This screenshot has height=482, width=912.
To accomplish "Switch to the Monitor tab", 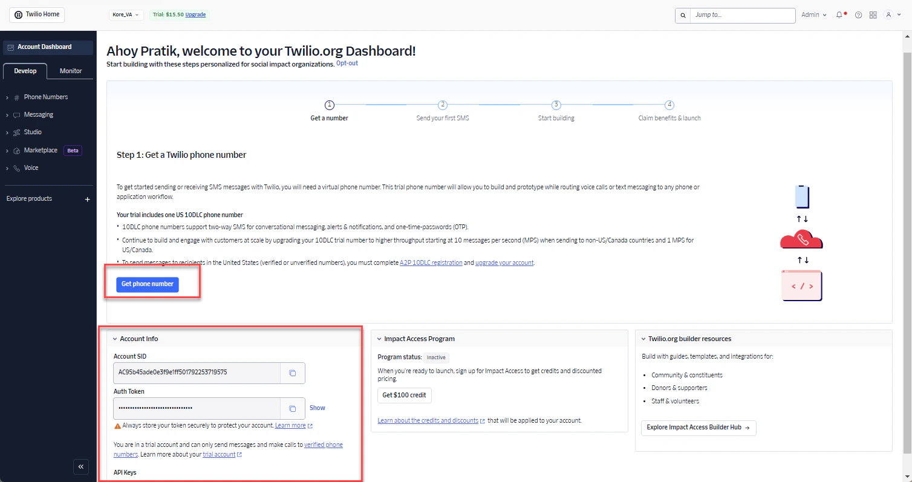I will [x=71, y=71].
